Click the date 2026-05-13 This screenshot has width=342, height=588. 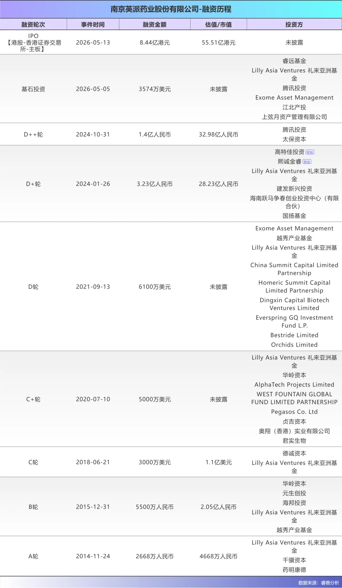click(93, 42)
